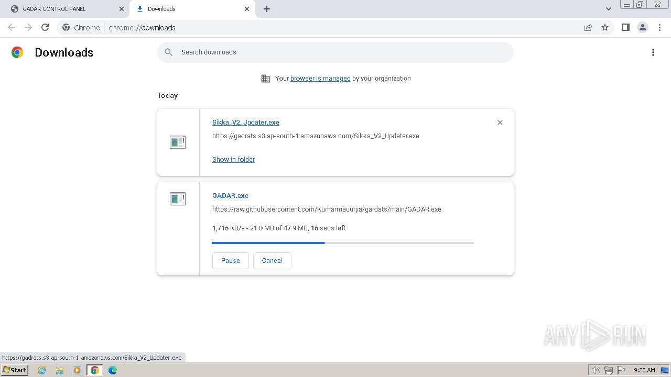This screenshot has width=671, height=377.
Task: Click the Chrome logo beside Downloads
Action: click(17, 52)
